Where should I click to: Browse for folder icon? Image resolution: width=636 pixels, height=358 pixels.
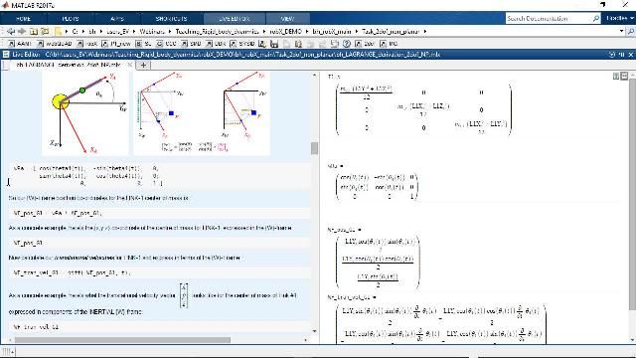click(x=45, y=31)
